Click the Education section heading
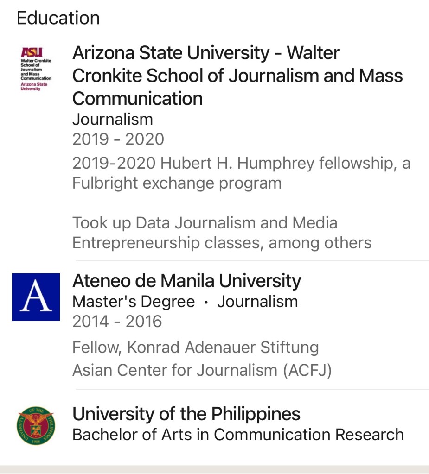Viewport: 429px width, 474px height. pyautogui.click(x=58, y=18)
